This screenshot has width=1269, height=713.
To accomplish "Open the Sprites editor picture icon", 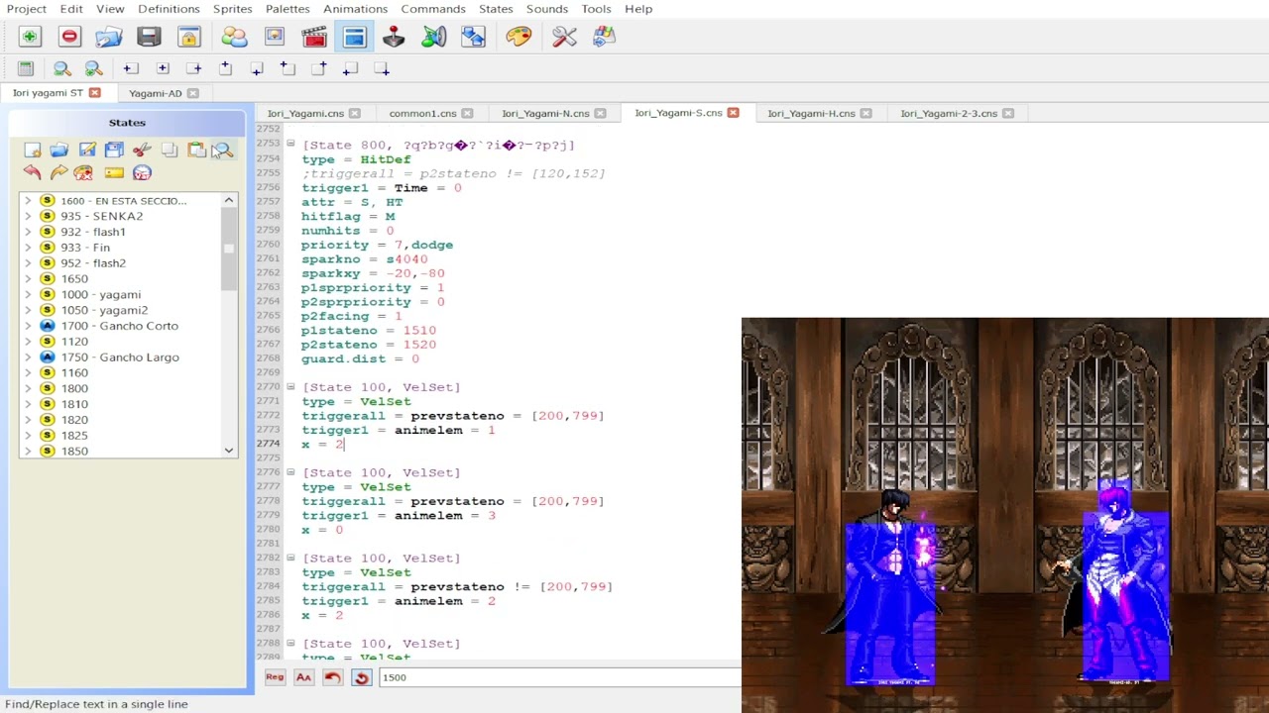I will click(x=275, y=37).
